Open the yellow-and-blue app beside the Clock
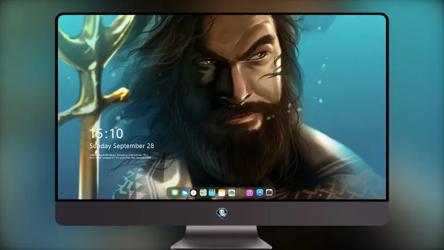This screenshot has width=444, height=250. click(203, 193)
